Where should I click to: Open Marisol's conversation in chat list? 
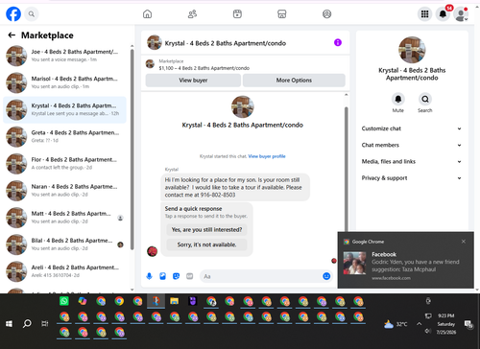click(64, 82)
